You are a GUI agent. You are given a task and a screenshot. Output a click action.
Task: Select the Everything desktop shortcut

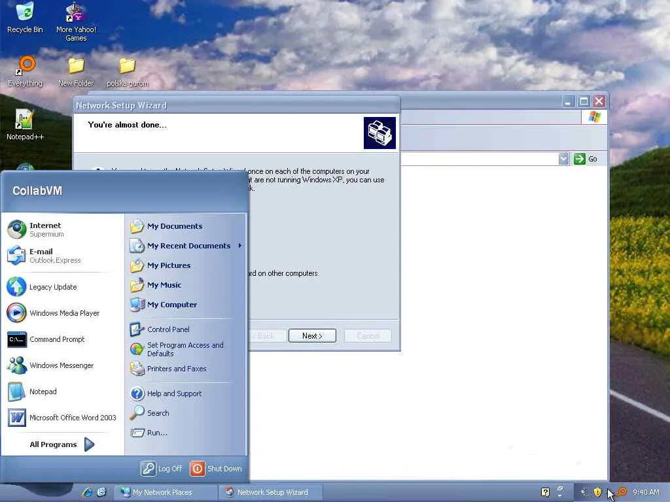click(25, 72)
